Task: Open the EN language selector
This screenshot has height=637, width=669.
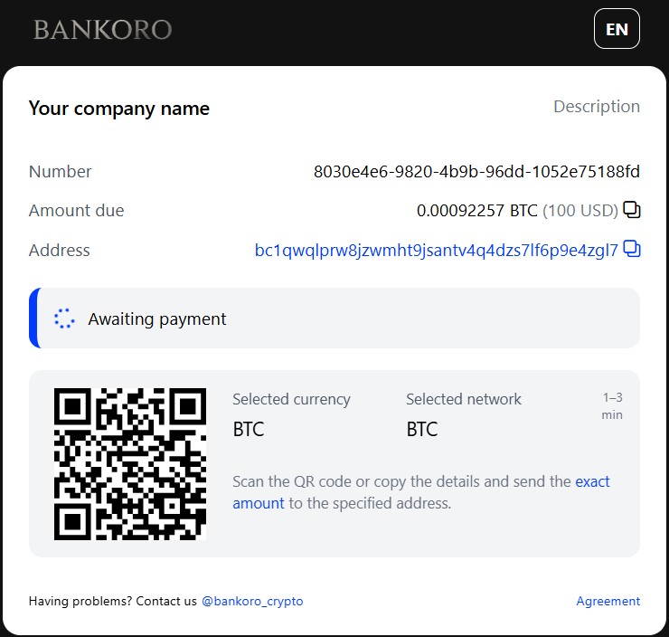Action: (x=617, y=29)
